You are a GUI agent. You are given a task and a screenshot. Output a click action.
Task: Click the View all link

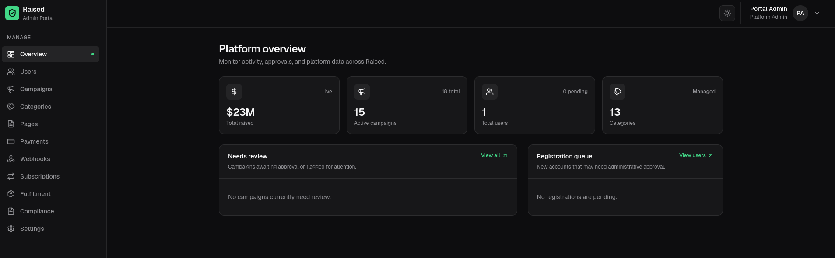click(494, 155)
